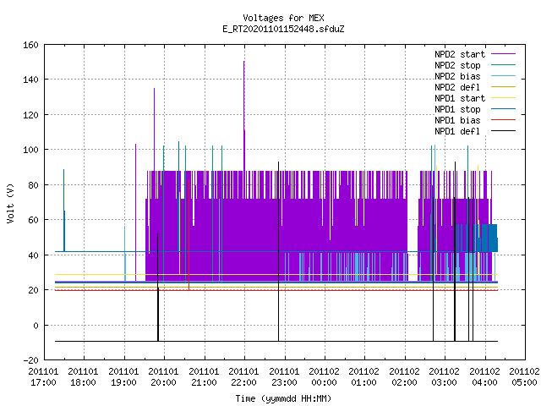The width and height of the screenshot is (541, 406).
Task: Click the 201102 00:00 time tick label
Action: point(324,377)
